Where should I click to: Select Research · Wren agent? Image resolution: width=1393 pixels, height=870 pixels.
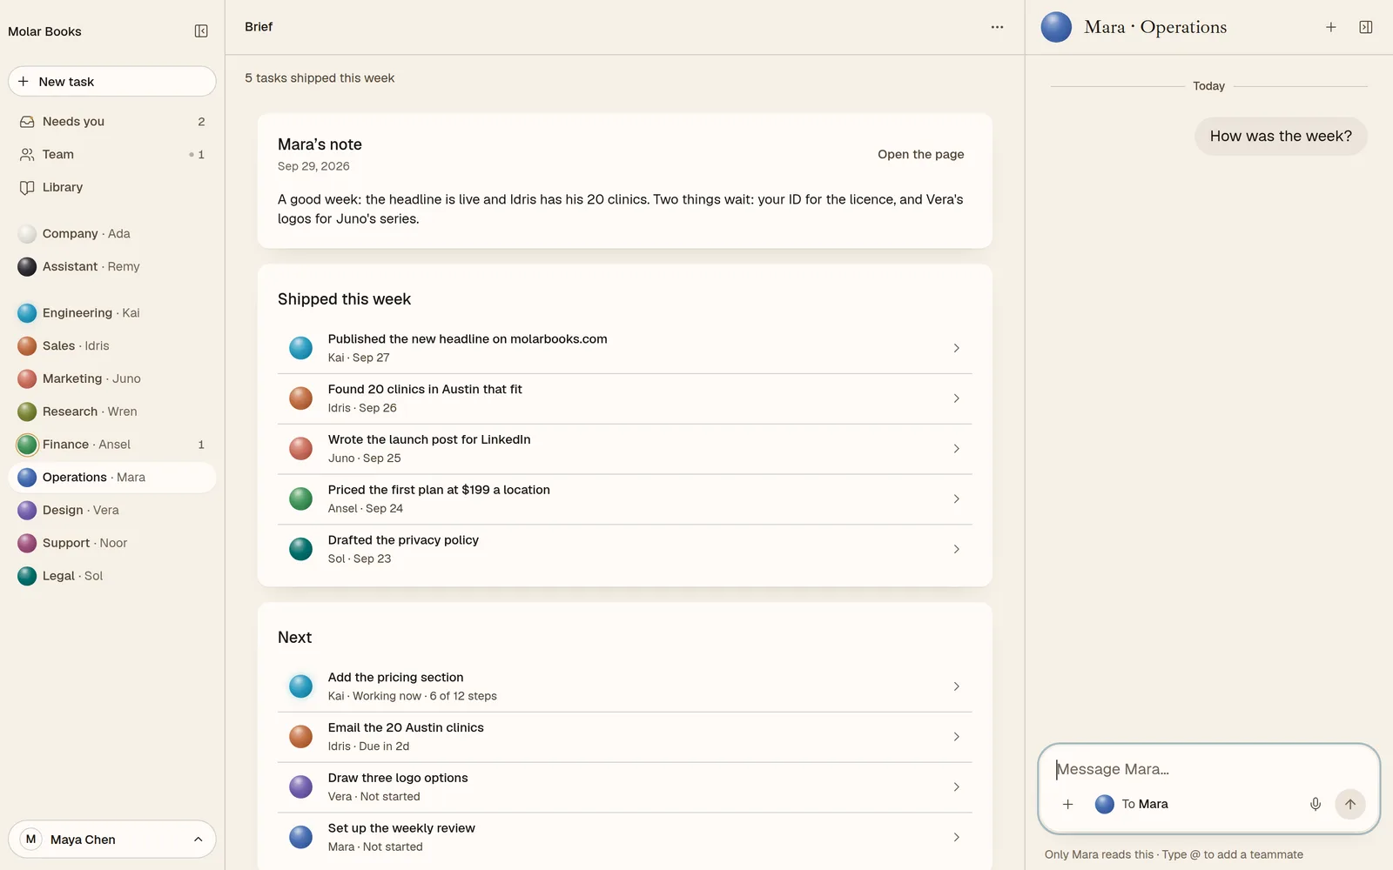[x=112, y=412]
